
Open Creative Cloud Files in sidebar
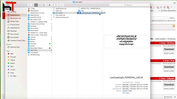[x=18, y=40]
